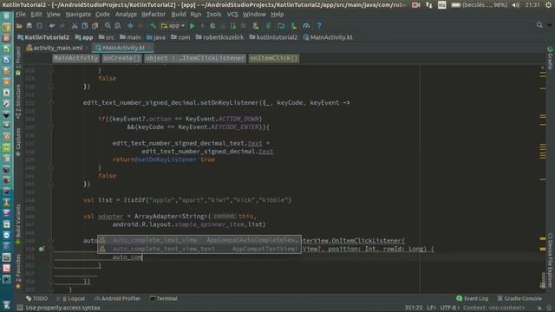This screenshot has width=555, height=312.
Task: Click the onCreate() structure breadcrumb
Action: point(121,58)
